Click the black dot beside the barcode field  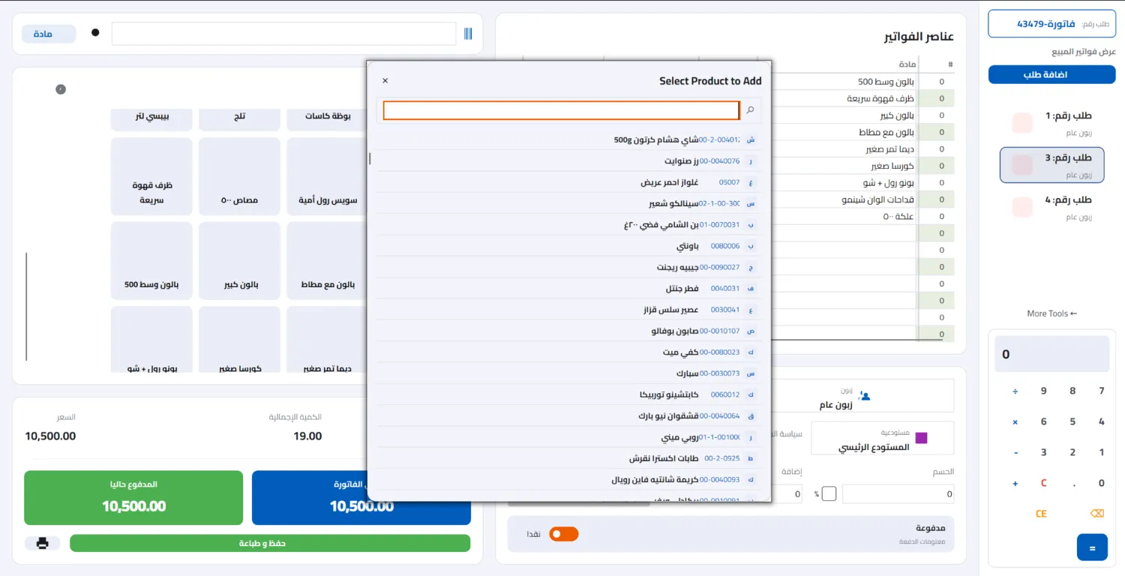95,33
